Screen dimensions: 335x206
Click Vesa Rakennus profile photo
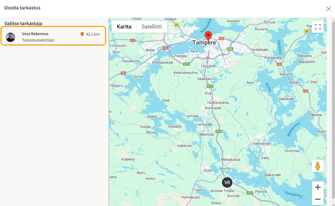10,37
